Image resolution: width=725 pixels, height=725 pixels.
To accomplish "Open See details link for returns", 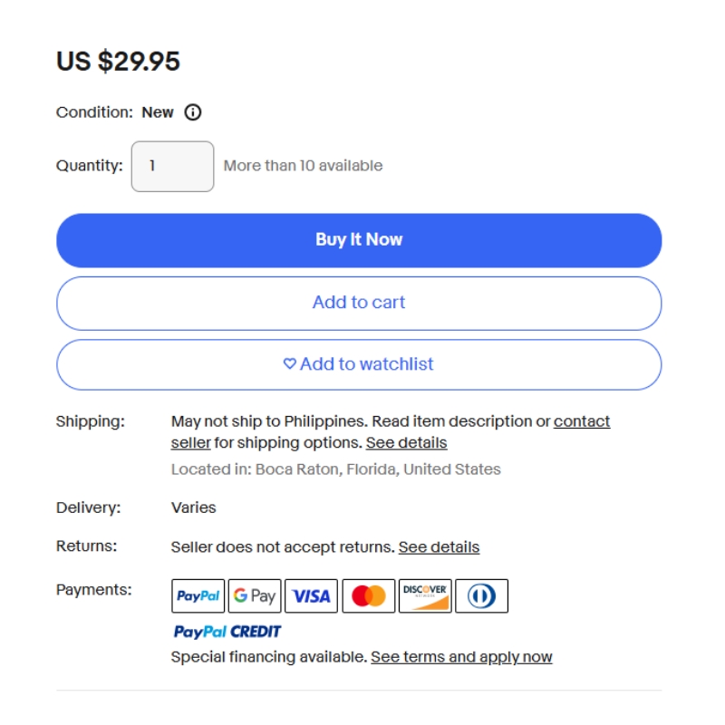I will point(439,547).
